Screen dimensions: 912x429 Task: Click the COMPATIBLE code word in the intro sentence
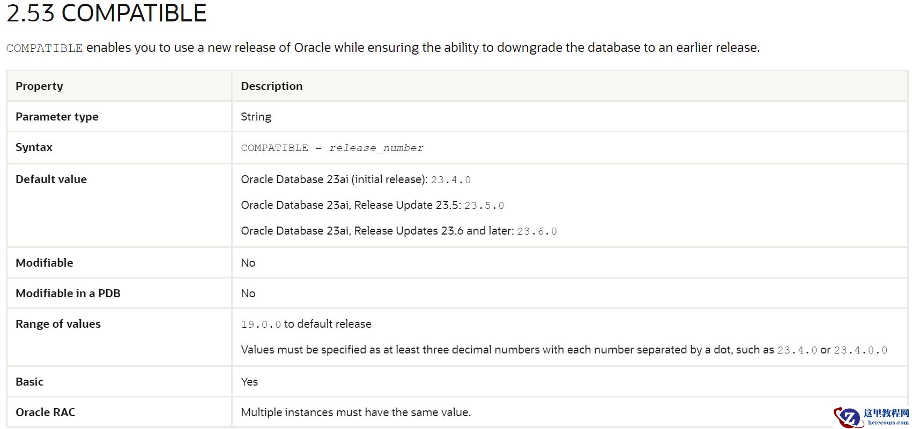[x=45, y=48]
